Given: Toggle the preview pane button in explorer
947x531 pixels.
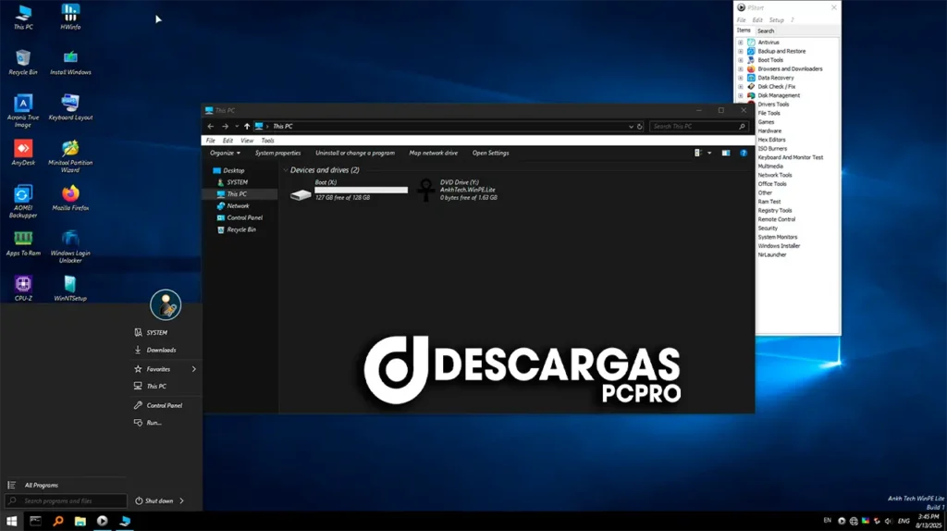Looking at the screenshot, I should 726,153.
